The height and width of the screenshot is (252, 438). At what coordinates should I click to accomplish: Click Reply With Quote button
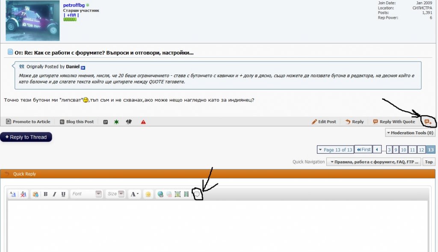pyautogui.click(x=394, y=122)
